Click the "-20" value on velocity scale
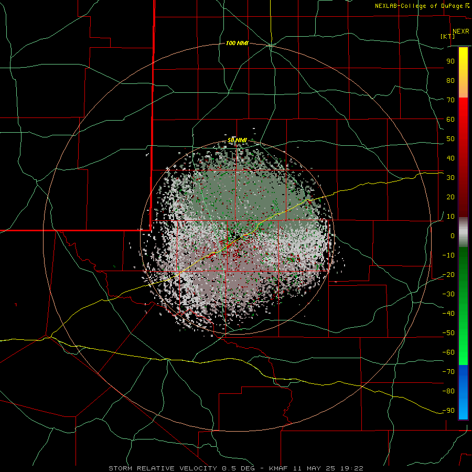Screen dimensions: 472x472 [x=449, y=274]
